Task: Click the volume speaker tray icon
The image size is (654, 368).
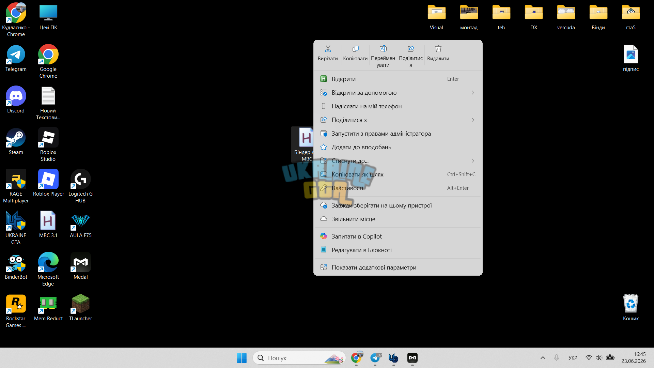Action: (599, 358)
